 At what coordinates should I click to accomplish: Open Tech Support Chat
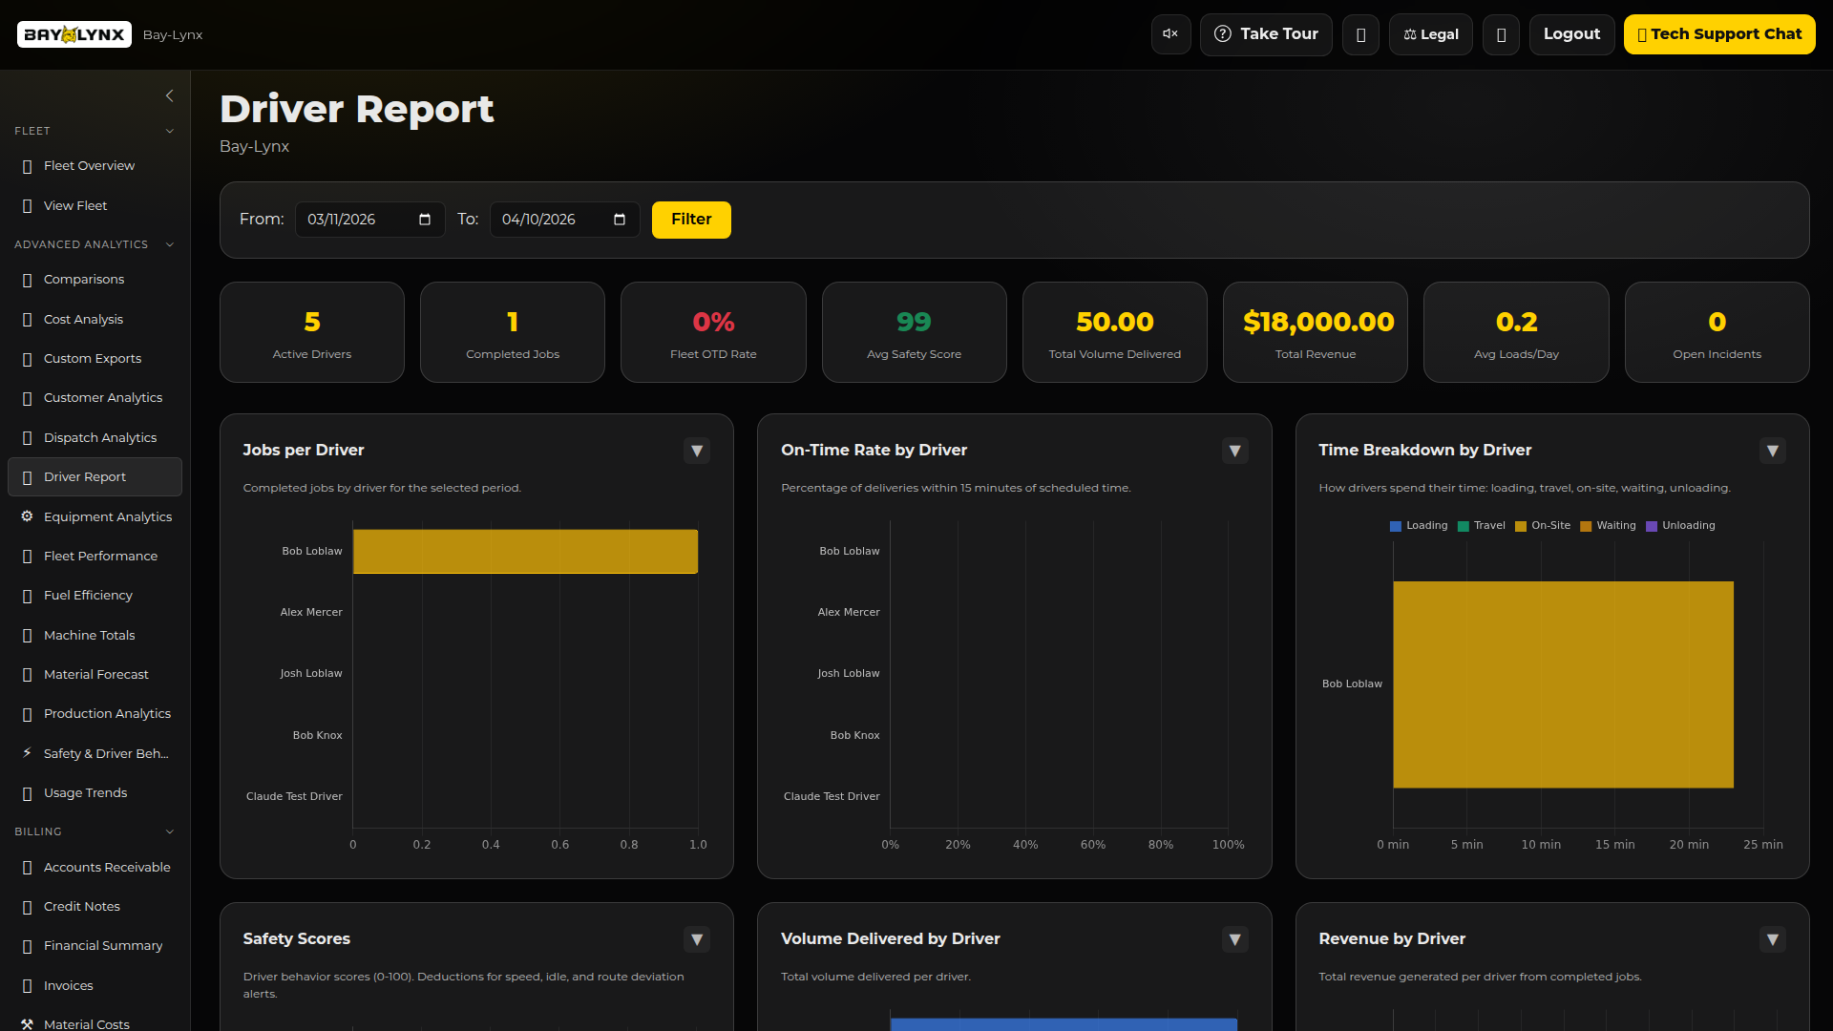pos(1718,34)
